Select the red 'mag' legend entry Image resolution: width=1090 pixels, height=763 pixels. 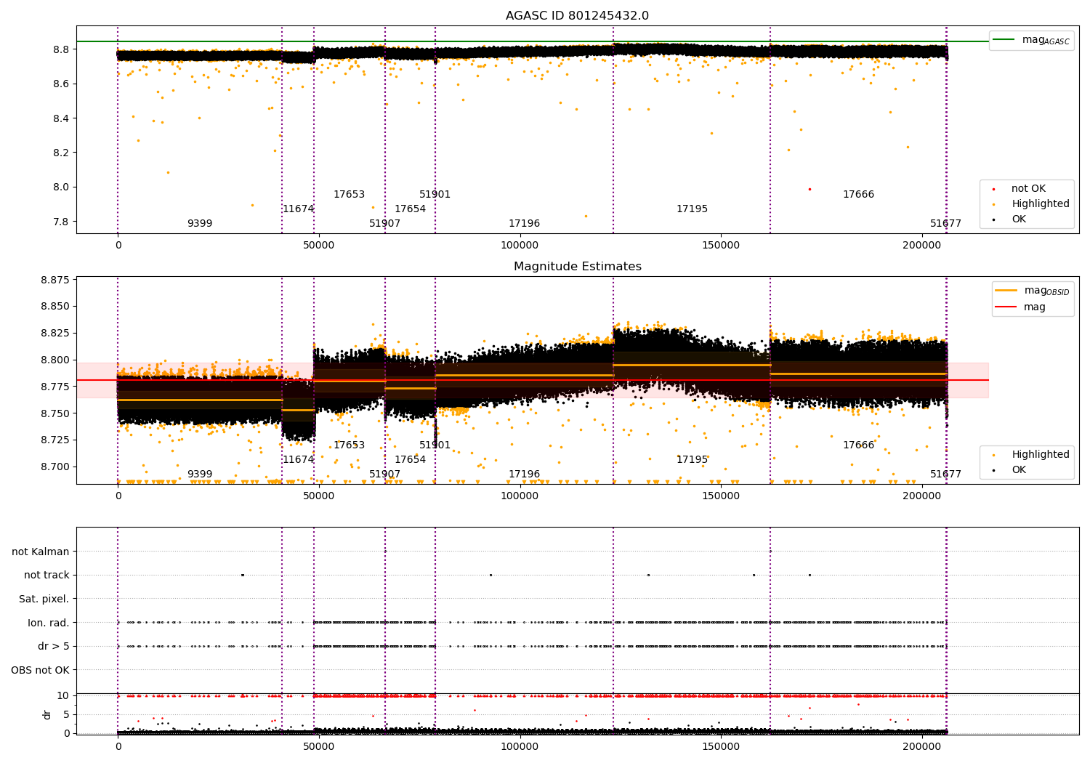click(1020, 307)
